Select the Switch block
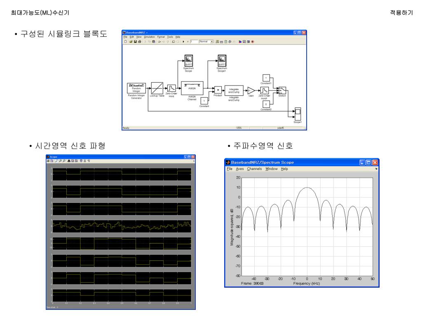The height and width of the screenshot is (316, 422). [282, 90]
